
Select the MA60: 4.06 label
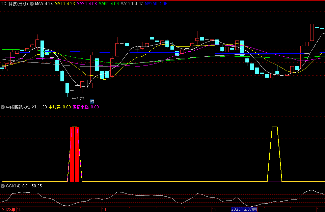(x=109, y=4)
